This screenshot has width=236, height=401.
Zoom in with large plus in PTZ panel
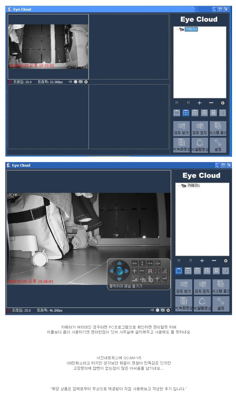(x=135, y=271)
